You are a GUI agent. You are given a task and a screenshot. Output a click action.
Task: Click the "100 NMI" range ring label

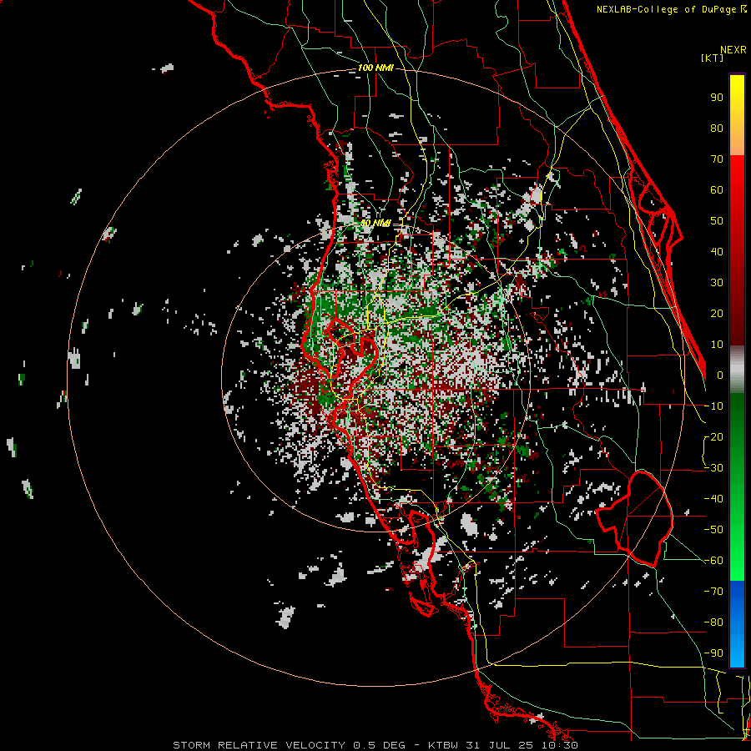[375, 68]
